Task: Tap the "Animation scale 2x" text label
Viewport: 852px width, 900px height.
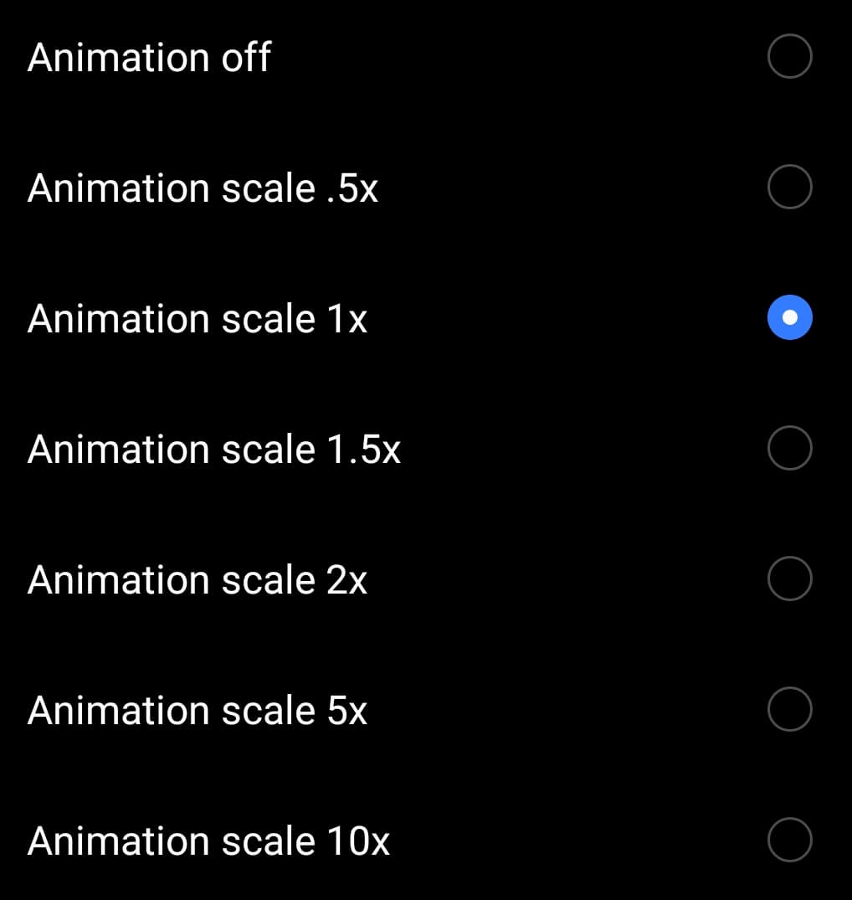Action: point(198,580)
